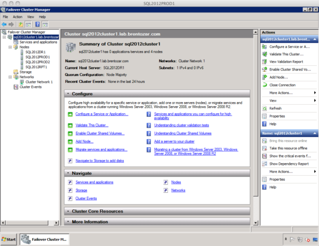319x246 pixels.
Task: Click Add a server to your cluster link
Action: click(174, 141)
